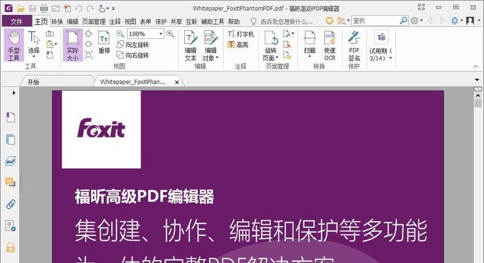Open the settings gear dropdown
Screen dimensions: 484x263
pyautogui.click(x=416, y=20)
